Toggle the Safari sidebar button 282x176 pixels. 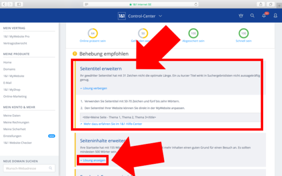pos(19,4)
